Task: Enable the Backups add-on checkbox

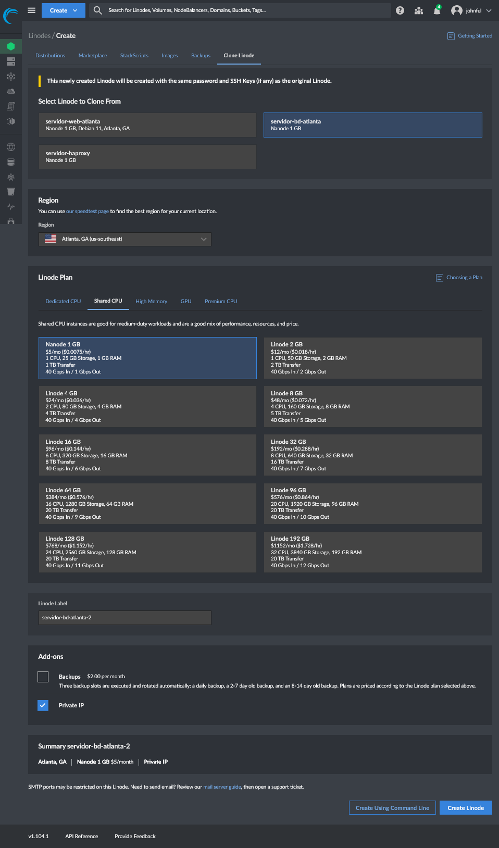Action: coord(43,677)
